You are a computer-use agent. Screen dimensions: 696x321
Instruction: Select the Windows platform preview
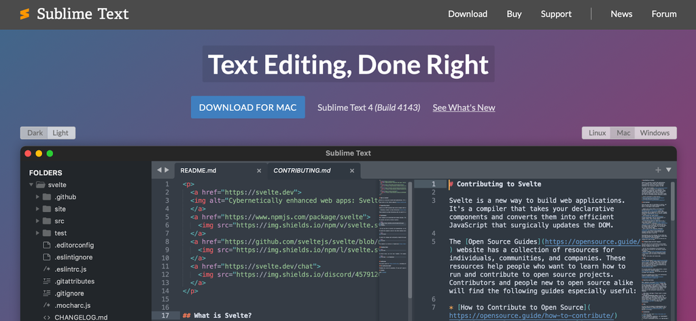[x=655, y=133]
